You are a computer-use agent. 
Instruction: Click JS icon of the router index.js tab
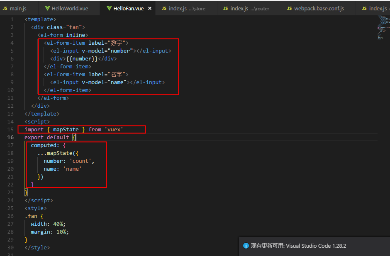tap(225, 8)
